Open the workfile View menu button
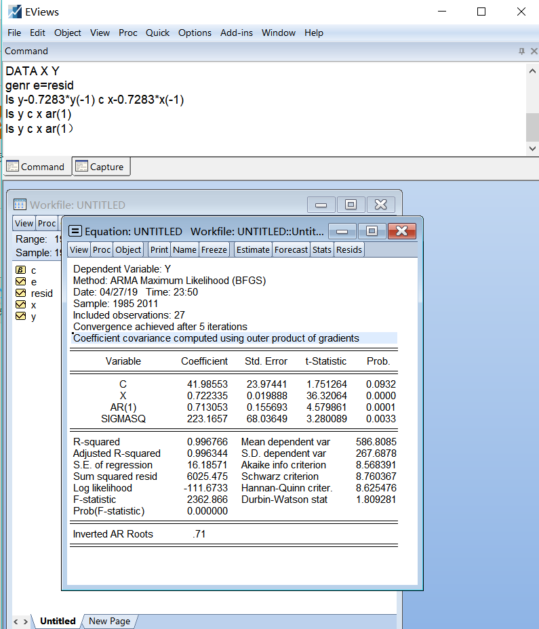Viewport: 539px width, 629px height. (x=24, y=223)
